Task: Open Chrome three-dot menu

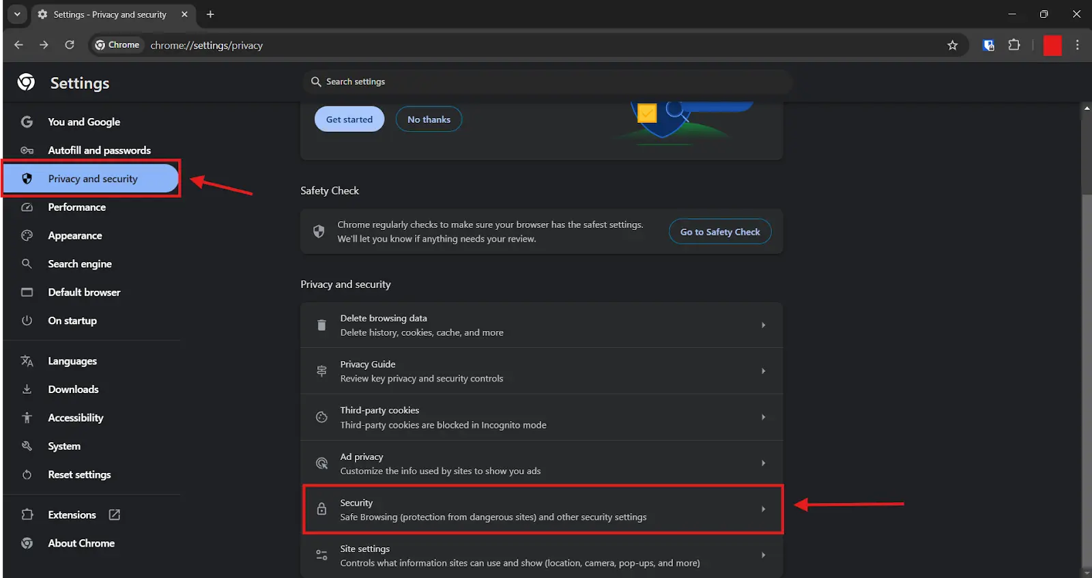Action: coord(1077,45)
